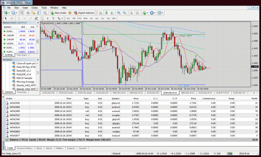Open the Profiles dropdown arrow
This screenshot has height=157, width=261.
(16, 13)
